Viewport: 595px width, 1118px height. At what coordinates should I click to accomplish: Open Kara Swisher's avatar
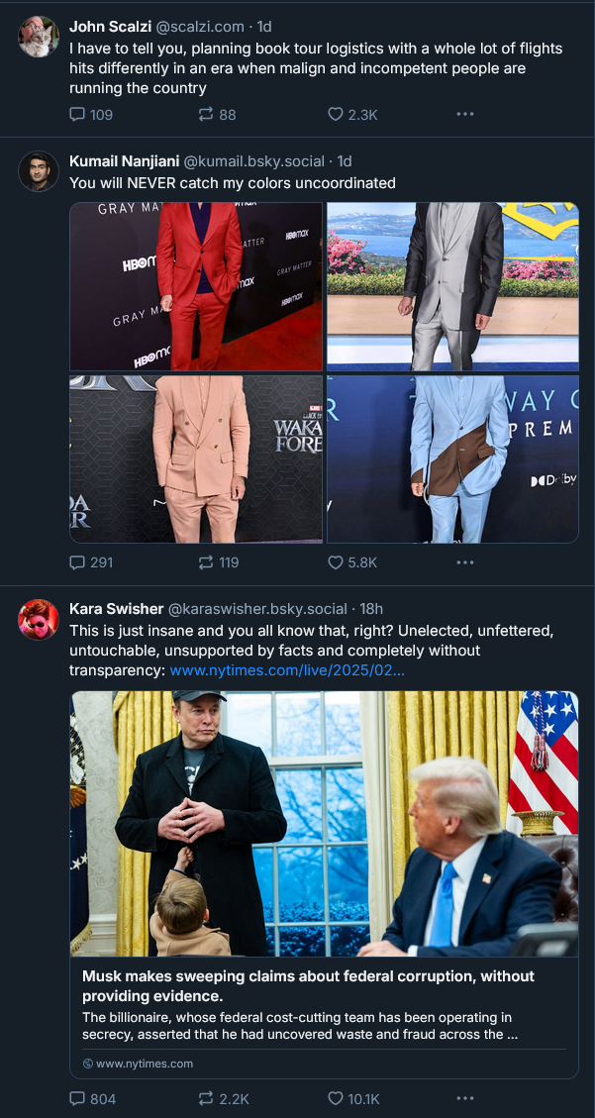[x=39, y=620]
